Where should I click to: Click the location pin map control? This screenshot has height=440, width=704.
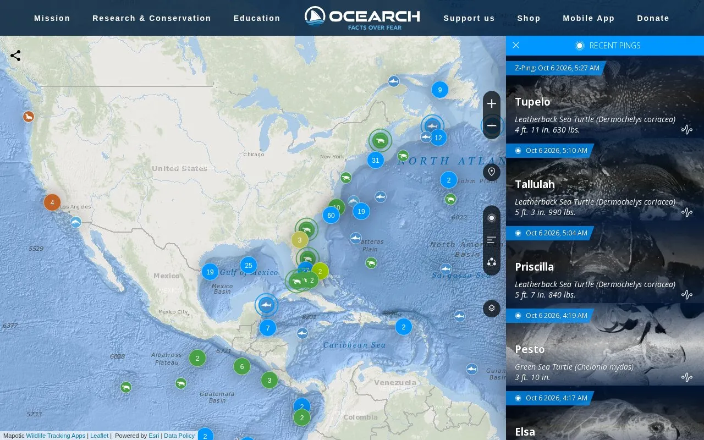point(492,172)
